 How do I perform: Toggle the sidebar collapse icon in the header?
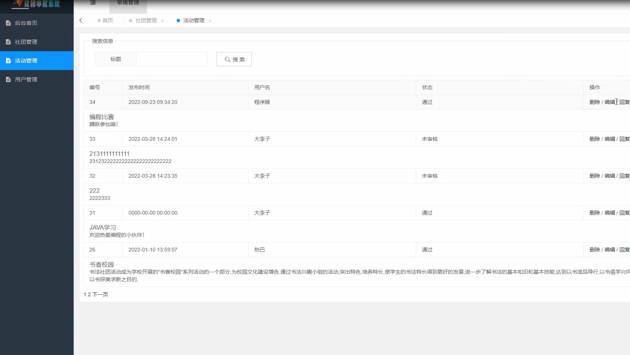(x=93, y=3)
